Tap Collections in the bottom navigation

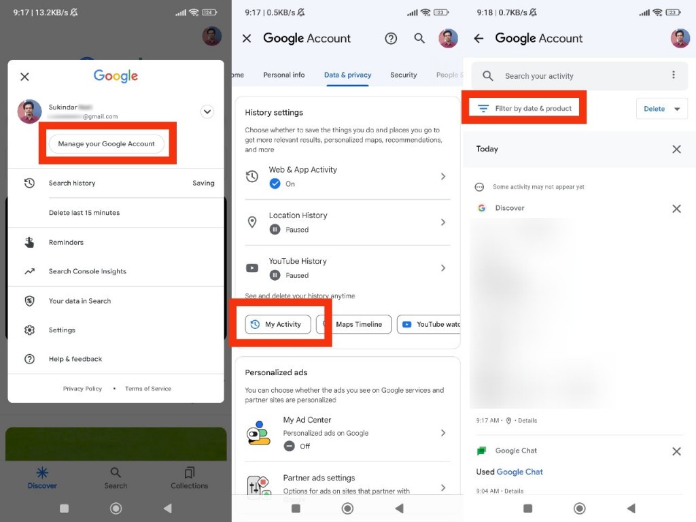click(x=189, y=476)
